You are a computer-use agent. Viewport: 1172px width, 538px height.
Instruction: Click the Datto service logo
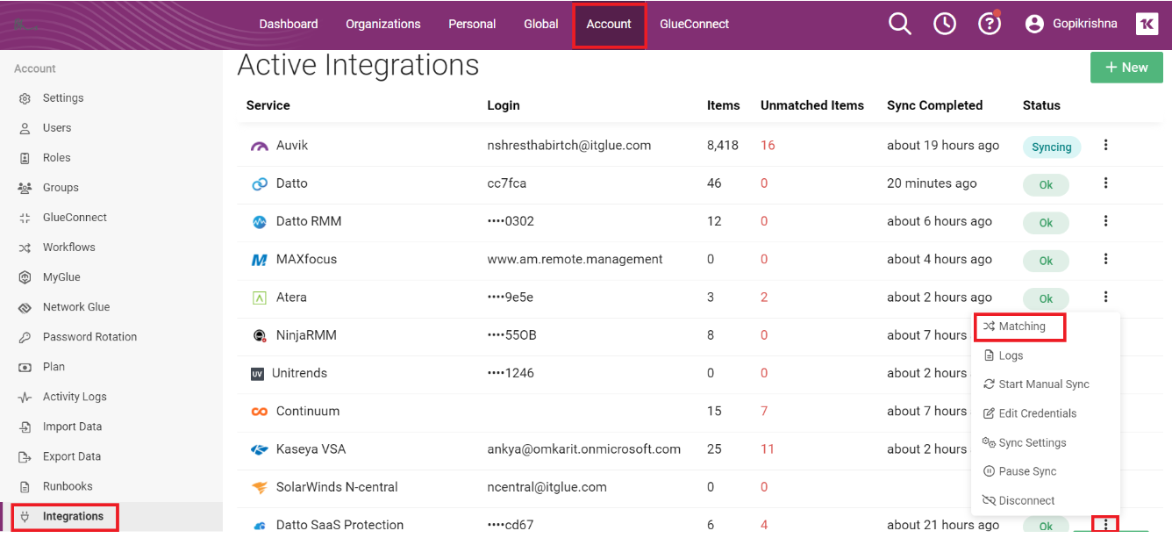click(260, 184)
